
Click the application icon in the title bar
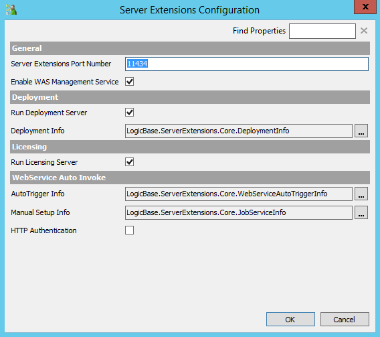(11, 9)
